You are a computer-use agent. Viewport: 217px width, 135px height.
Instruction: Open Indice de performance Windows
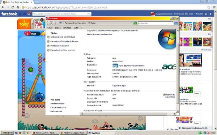[131, 66]
